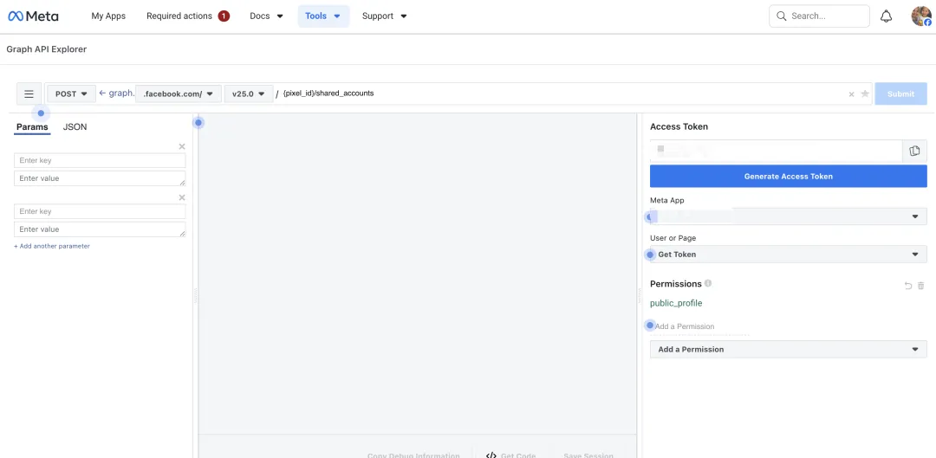The image size is (936, 458).
Task: Delete permissions with trash icon
Action: coord(921,287)
